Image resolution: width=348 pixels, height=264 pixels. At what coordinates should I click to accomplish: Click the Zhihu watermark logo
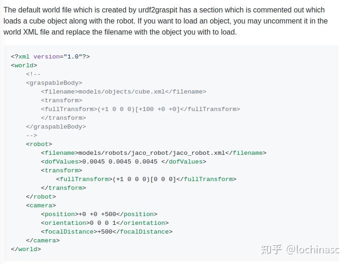[x=271, y=249]
